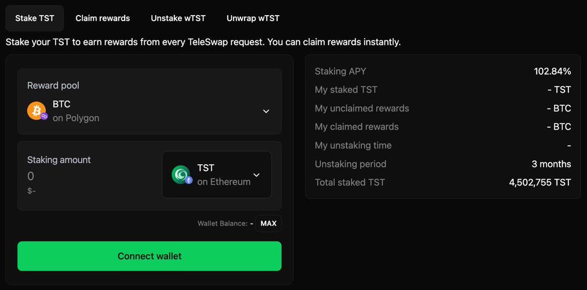Click the green TST token icon
The height and width of the screenshot is (290, 587).
click(x=181, y=175)
